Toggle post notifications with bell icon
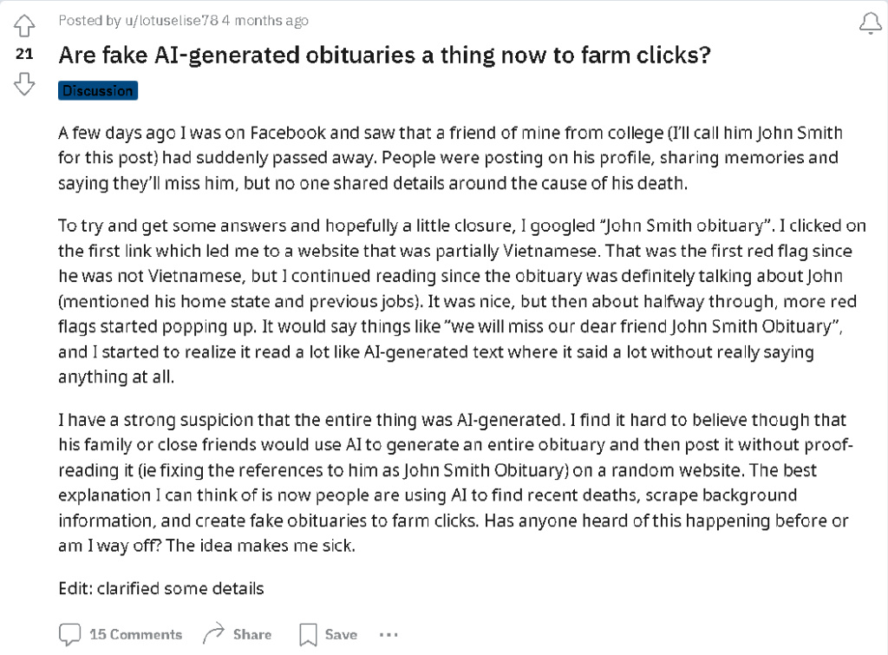The image size is (888, 655). 870,23
